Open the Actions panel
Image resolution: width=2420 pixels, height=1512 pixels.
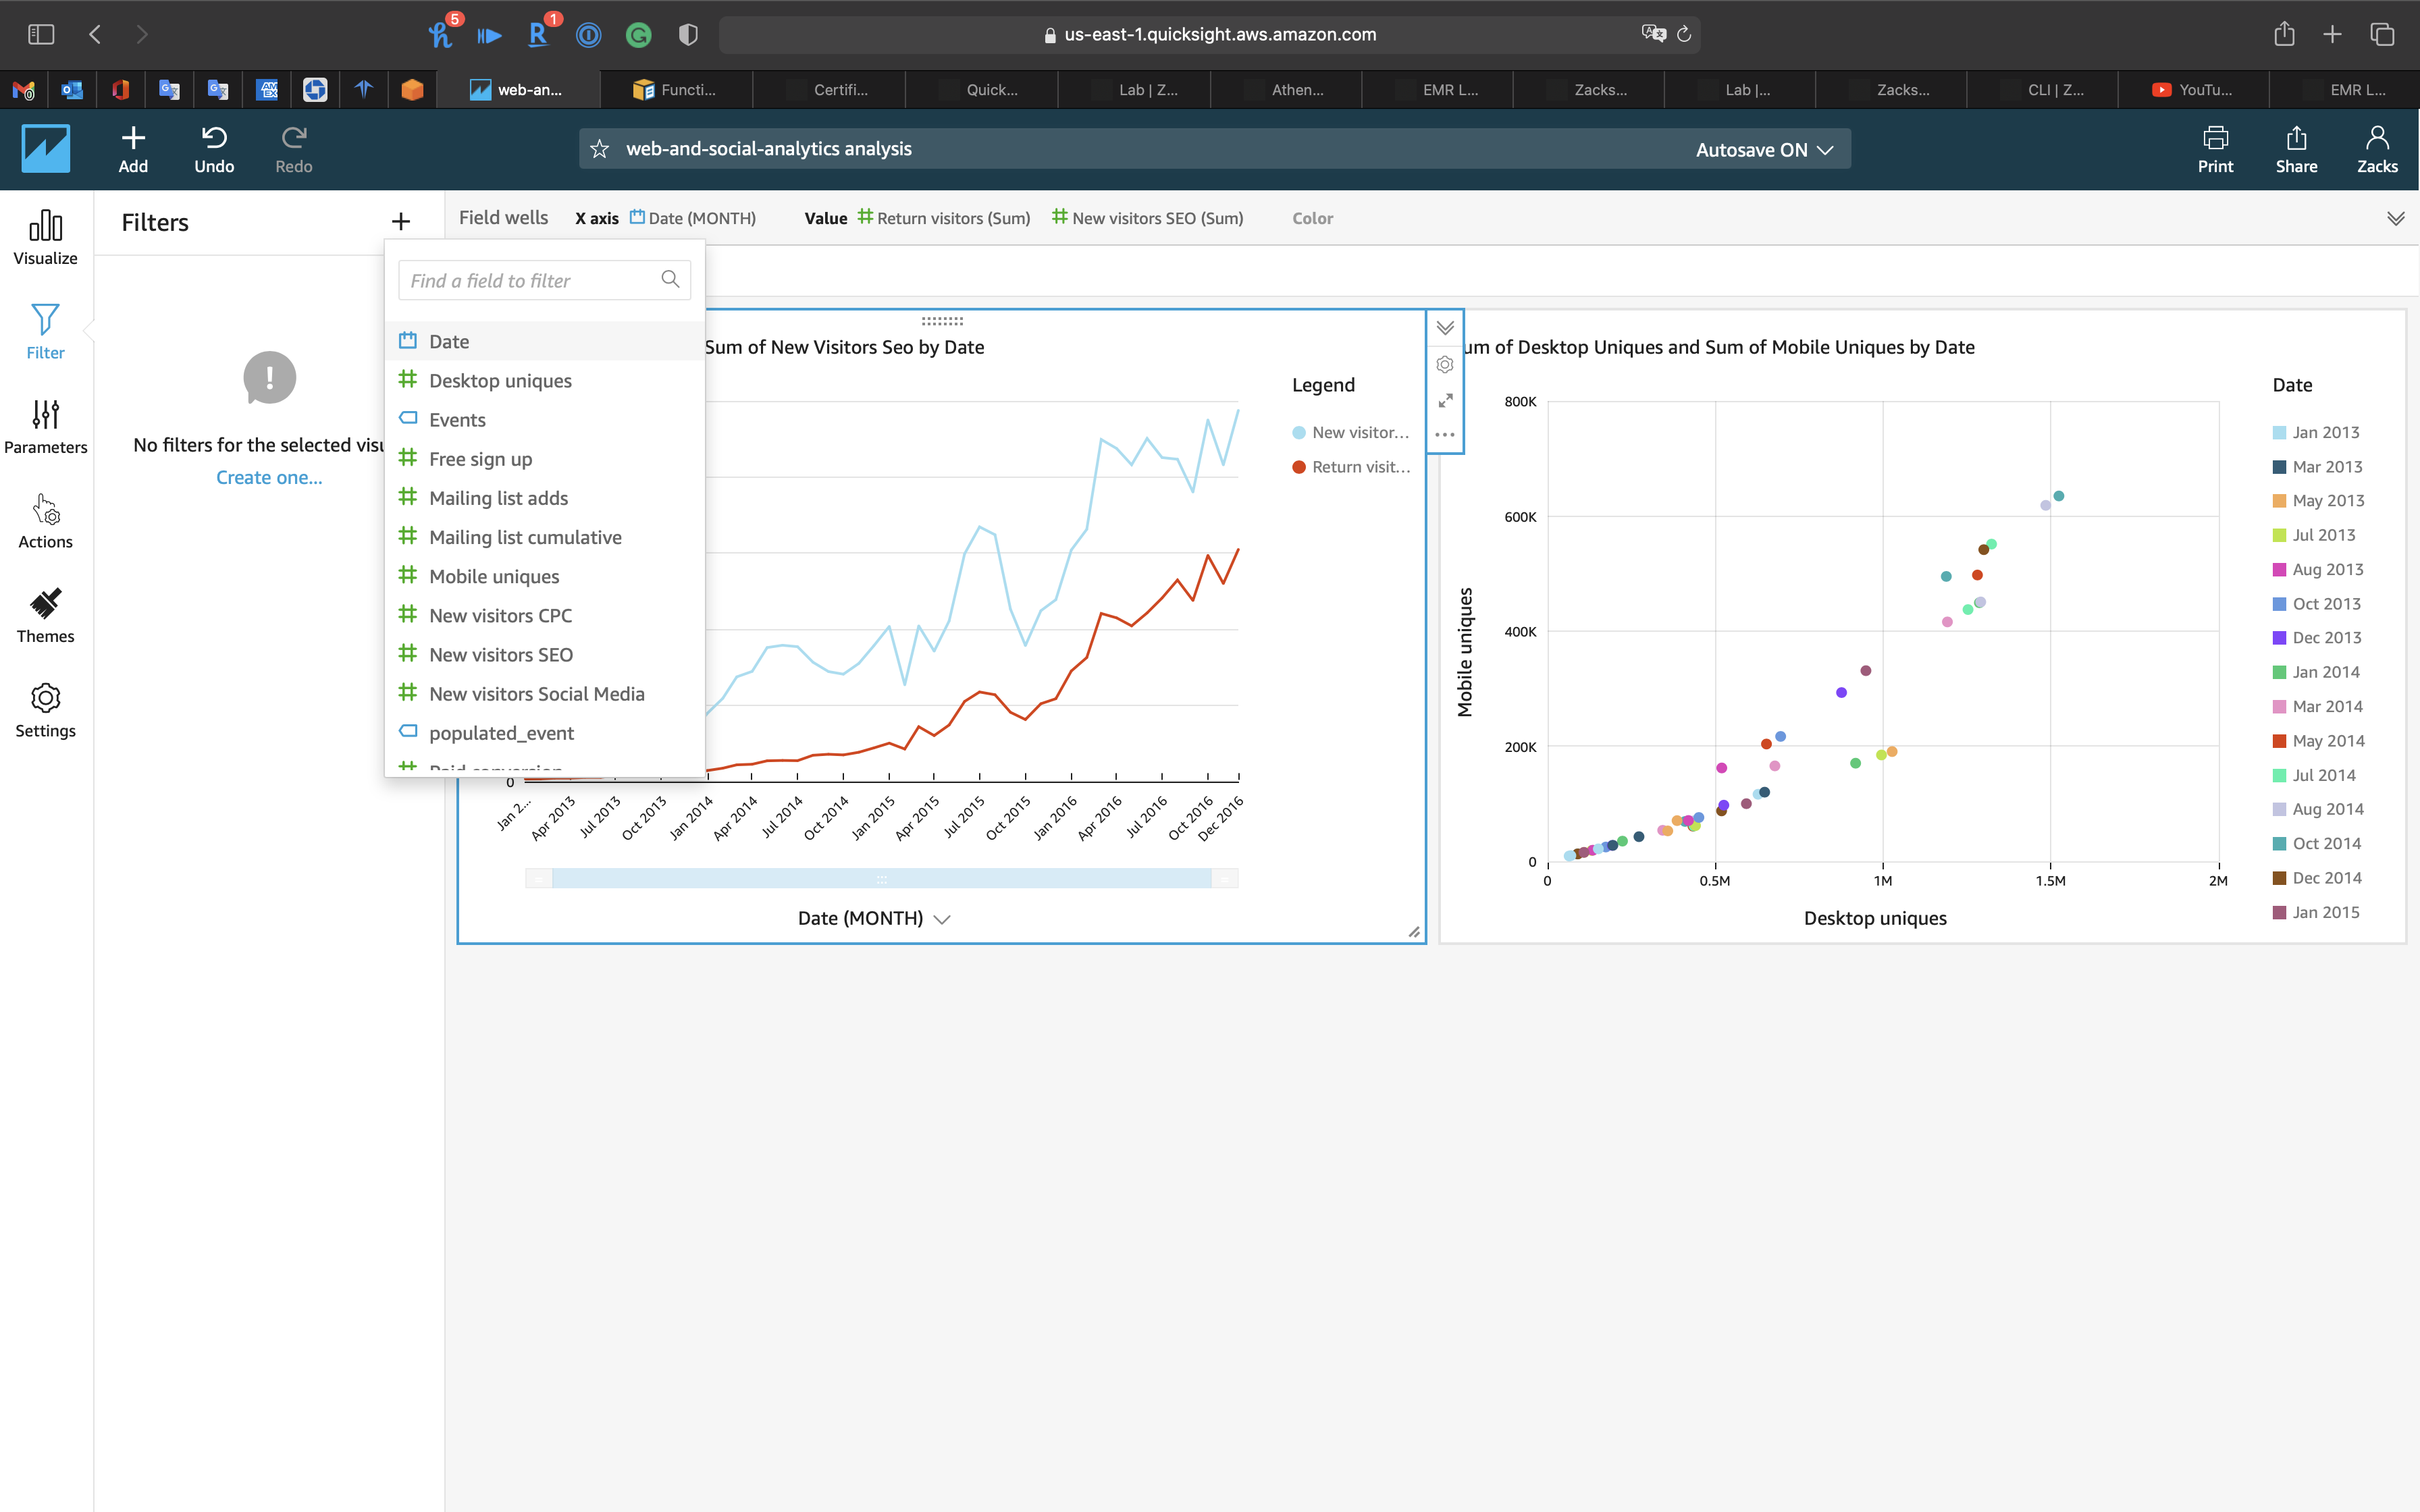click(x=45, y=521)
